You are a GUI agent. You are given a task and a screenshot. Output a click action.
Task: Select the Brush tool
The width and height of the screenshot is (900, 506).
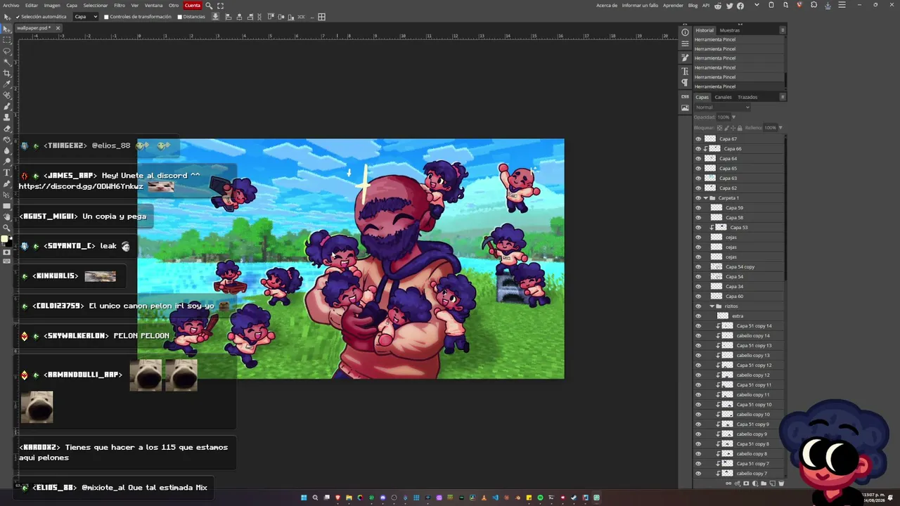[7, 106]
